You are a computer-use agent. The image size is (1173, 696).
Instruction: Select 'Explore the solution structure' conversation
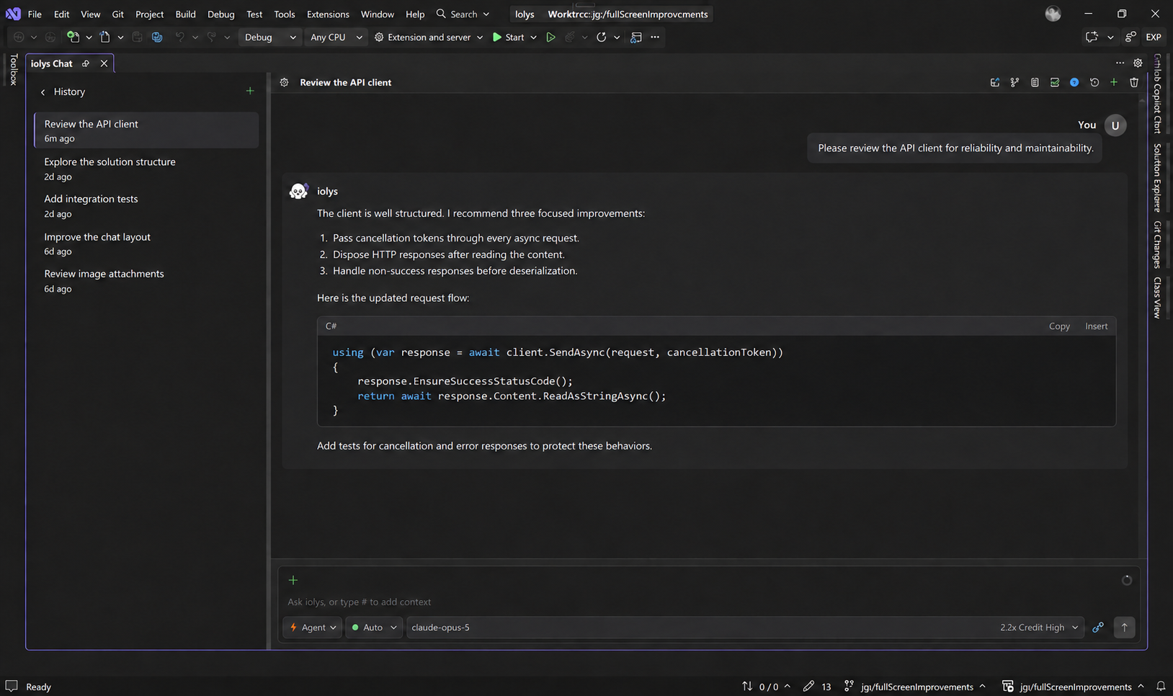point(146,169)
